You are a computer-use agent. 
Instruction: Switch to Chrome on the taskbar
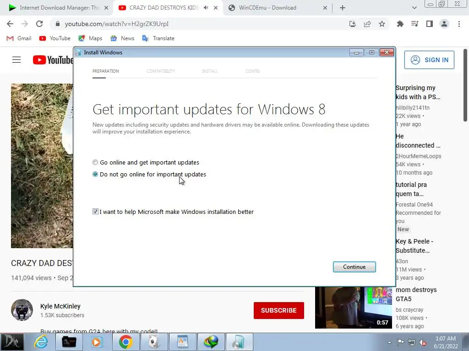[x=125, y=342]
